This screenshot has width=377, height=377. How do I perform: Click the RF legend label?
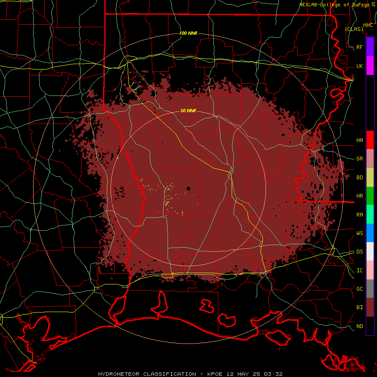359,47
